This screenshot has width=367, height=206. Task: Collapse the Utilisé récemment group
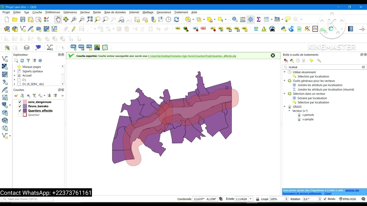[285, 72]
